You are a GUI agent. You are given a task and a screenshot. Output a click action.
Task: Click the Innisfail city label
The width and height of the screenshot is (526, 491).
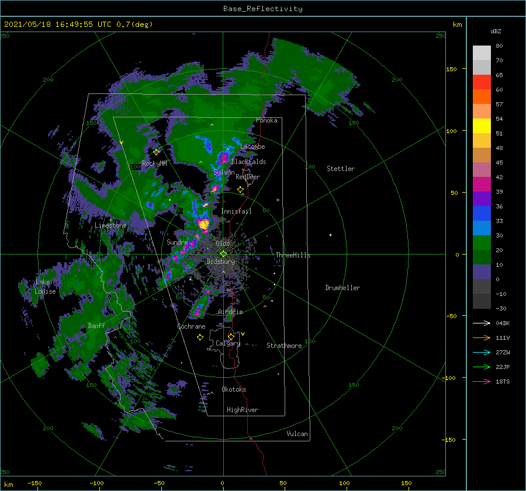click(x=236, y=211)
